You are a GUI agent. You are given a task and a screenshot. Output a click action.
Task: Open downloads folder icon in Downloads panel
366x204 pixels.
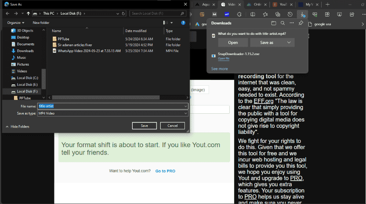(274, 23)
